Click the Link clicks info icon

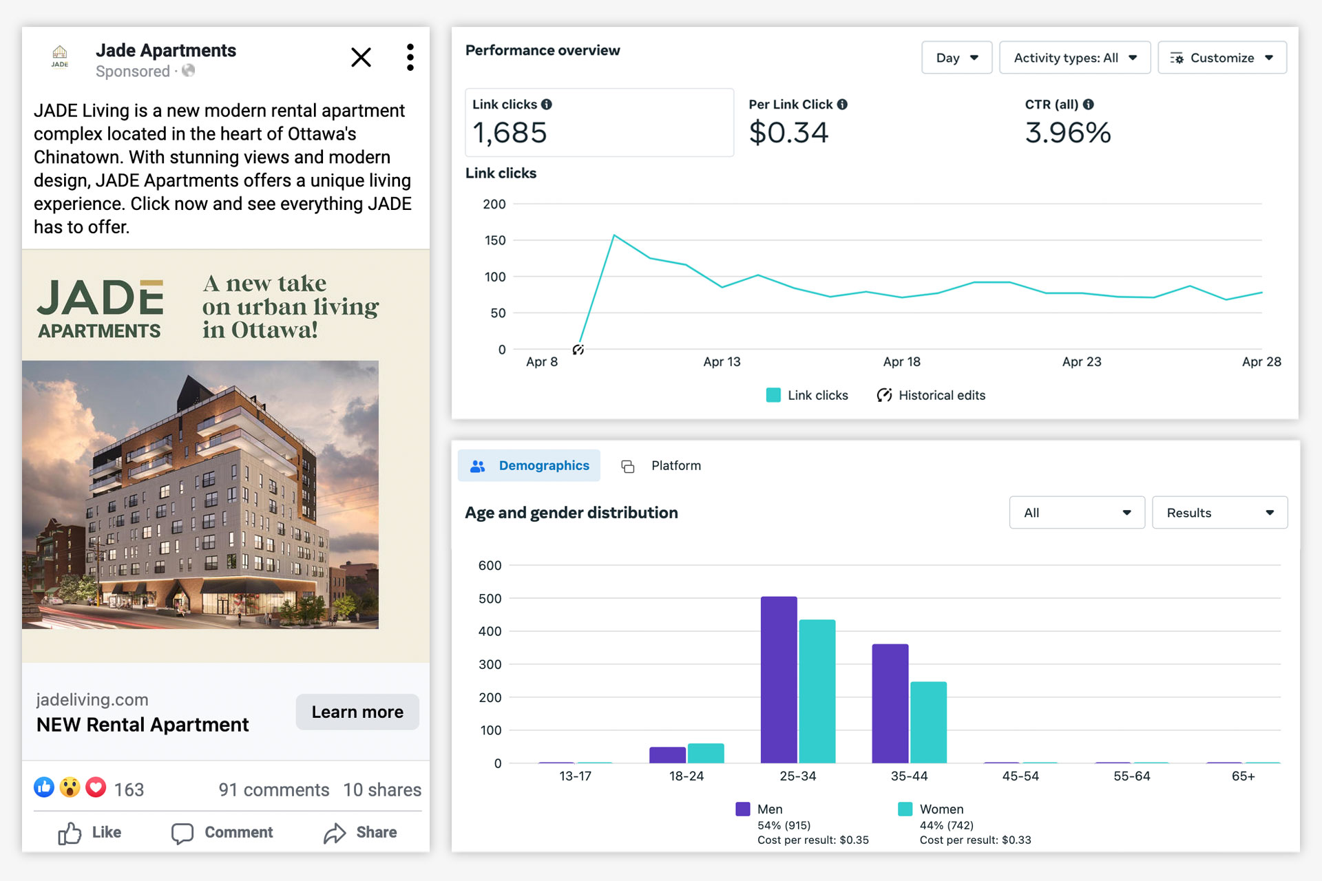(x=547, y=105)
